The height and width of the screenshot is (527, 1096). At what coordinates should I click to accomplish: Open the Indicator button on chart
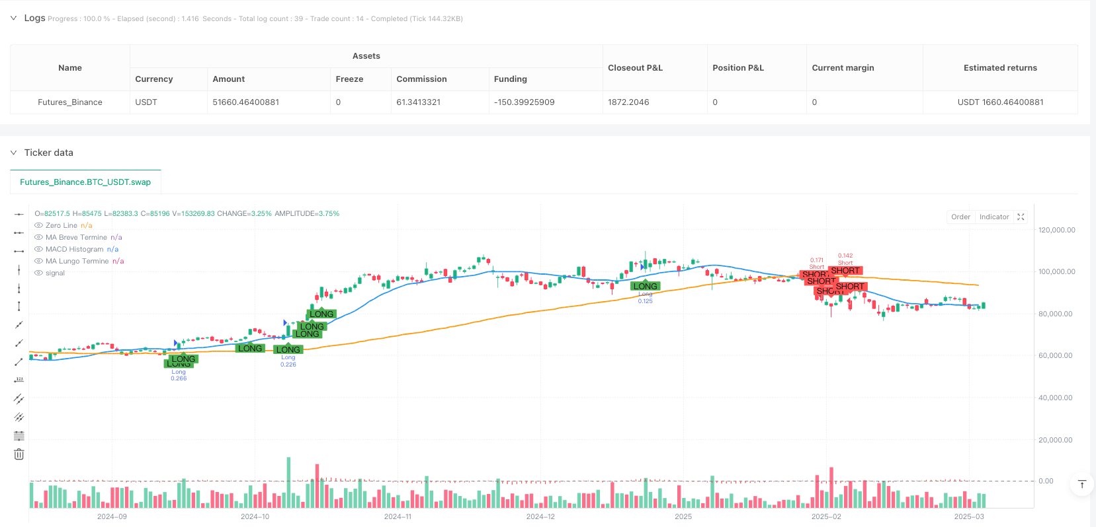click(993, 217)
